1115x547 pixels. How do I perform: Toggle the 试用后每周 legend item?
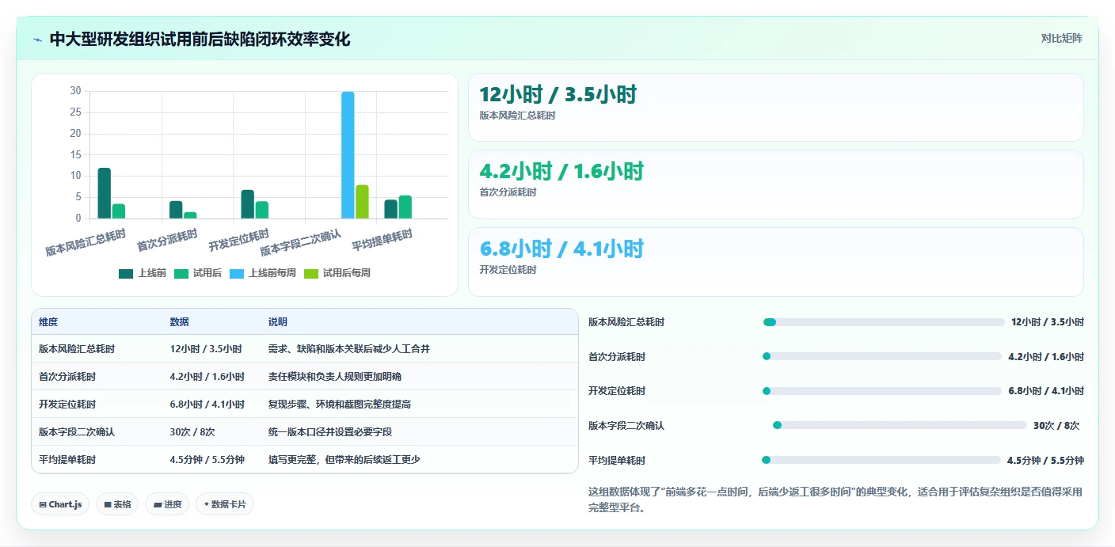point(337,273)
